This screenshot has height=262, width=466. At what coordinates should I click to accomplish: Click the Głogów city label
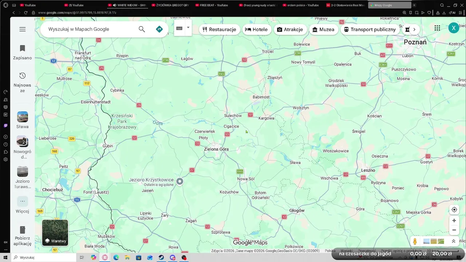[297, 211]
